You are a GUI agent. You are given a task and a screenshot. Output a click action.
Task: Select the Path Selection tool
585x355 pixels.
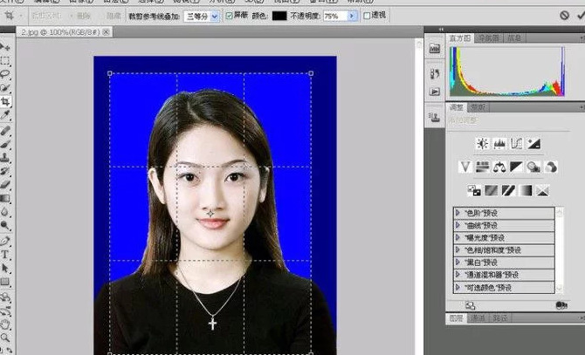click(5, 268)
